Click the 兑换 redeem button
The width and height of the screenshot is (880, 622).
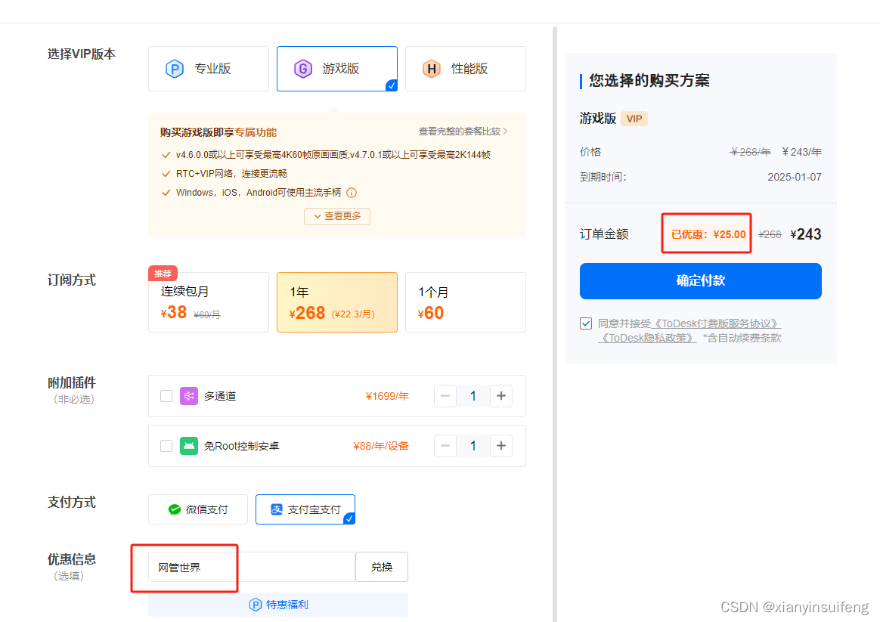pyautogui.click(x=382, y=567)
